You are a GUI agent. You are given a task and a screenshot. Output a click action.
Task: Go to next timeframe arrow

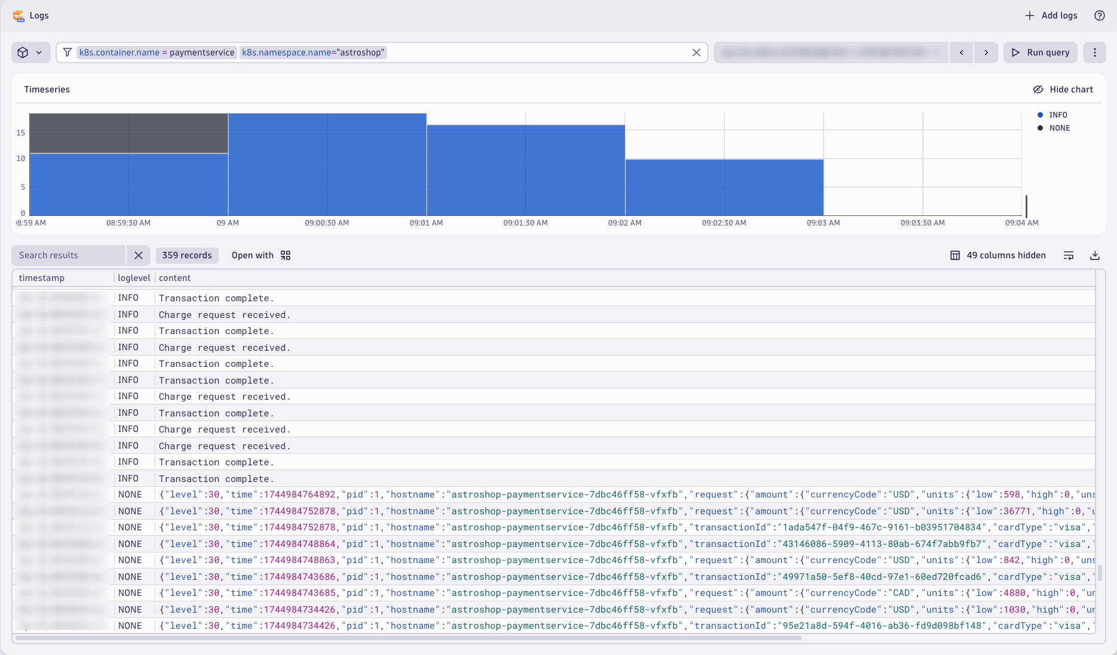click(x=986, y=52)
